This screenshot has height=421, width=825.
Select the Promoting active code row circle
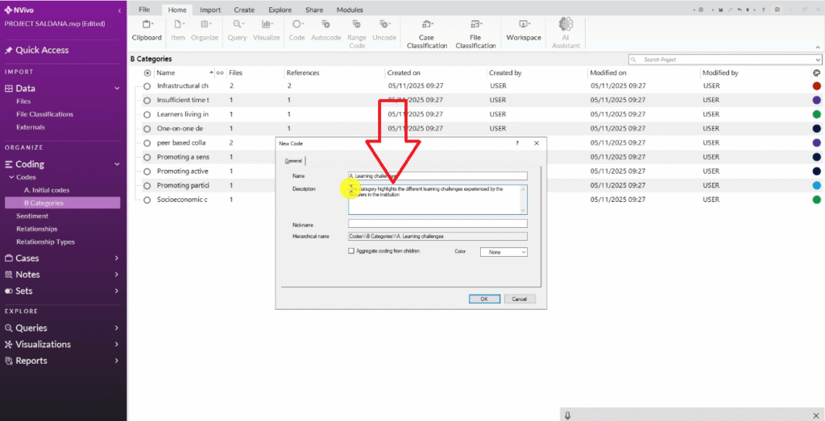click(147, 171)
